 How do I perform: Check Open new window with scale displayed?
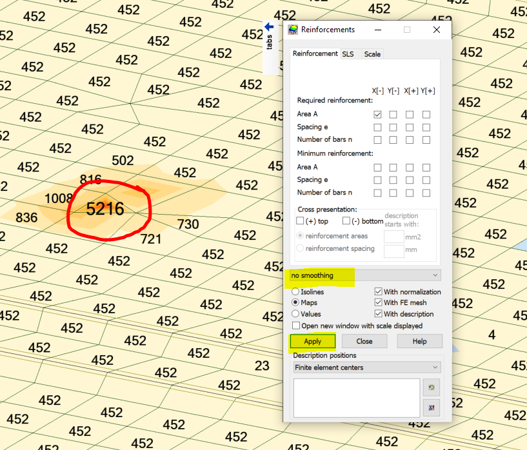pos(296,326)
